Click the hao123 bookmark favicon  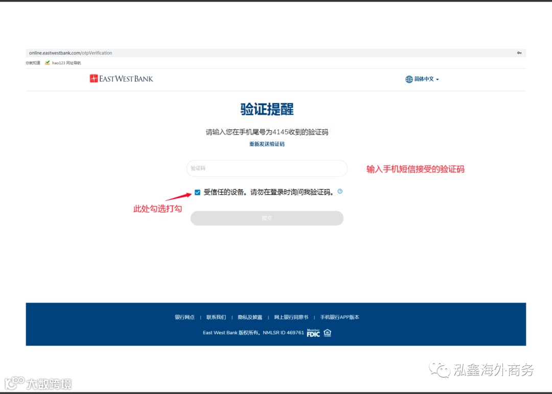point(48,63)
